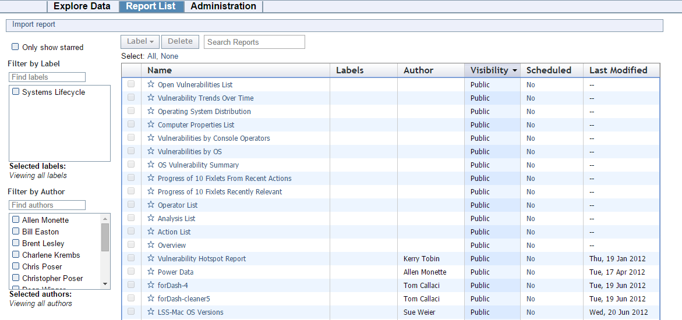Image resolution: width=682 pixels, height=320 pixels.
Task: Star the Overview report
Action: click(x=151, y=244)
